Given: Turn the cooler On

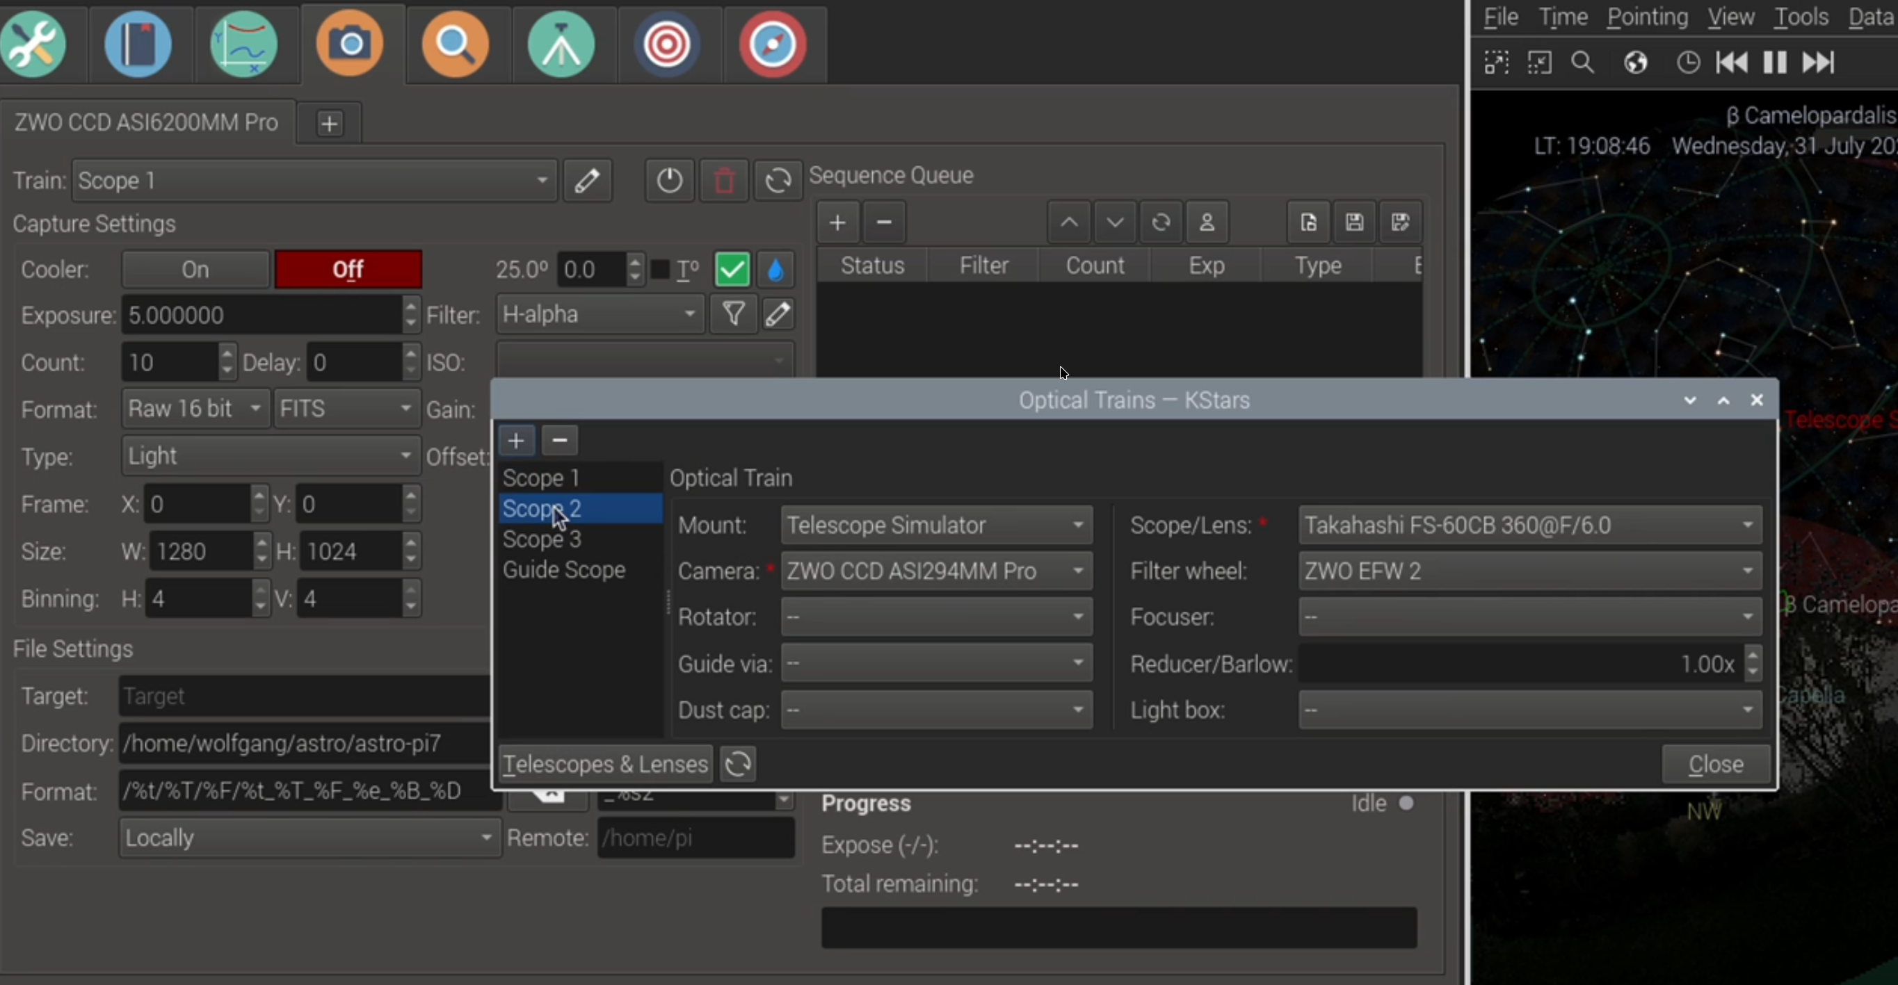Looking at the screenshot, I should pos(195,270).
